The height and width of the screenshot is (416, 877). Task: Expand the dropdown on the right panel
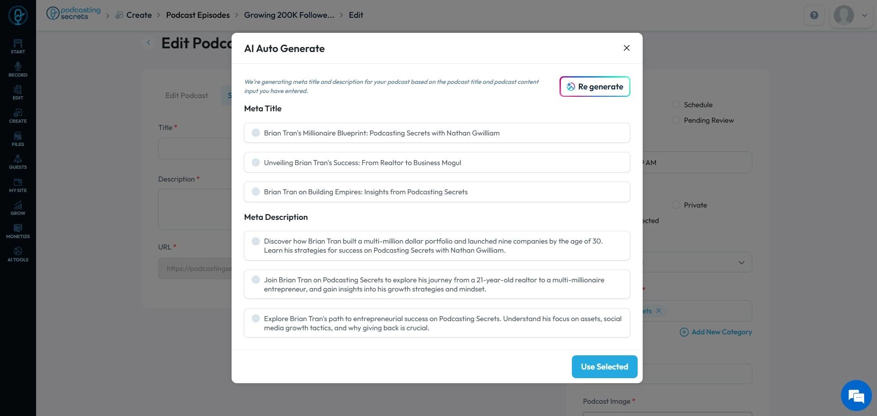pos(741,263)
